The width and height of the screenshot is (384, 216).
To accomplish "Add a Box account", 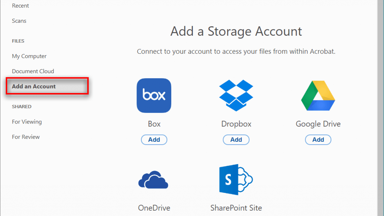I will pyautogui.click(x=154, y=139).
